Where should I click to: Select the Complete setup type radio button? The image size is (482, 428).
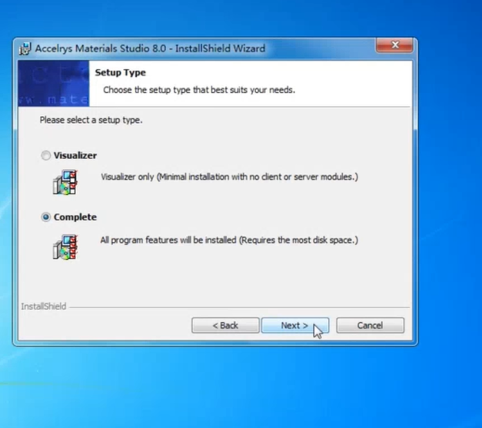[x=46, y=217]
